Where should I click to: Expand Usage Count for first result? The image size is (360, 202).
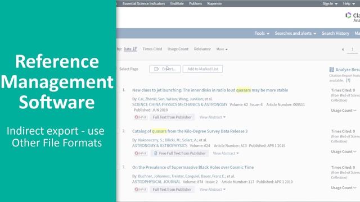click(x=344, y=111)
